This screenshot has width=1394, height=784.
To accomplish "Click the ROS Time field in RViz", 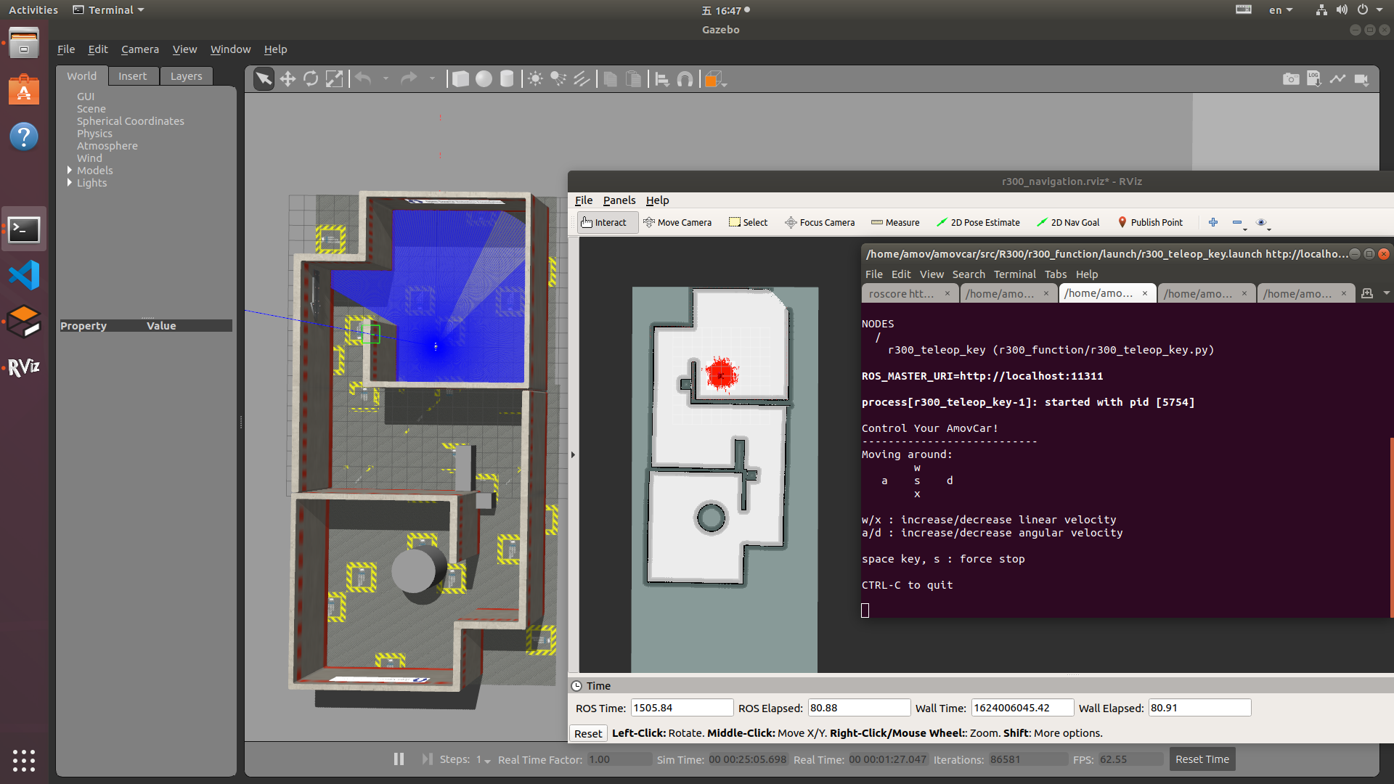I will [682, 708].
